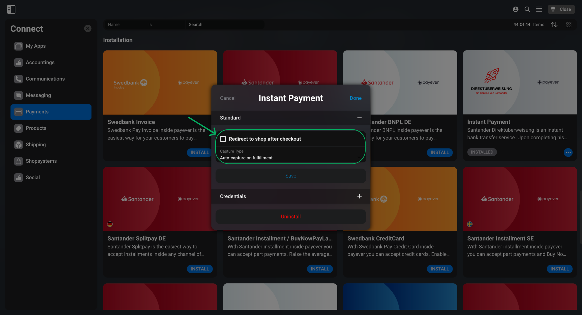The width and height of the screenshot is (582, 315).
Task: Collapse the Standard section
Action: pos(359,118)
